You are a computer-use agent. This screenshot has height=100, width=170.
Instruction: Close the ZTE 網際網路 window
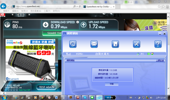click(164, 34)
